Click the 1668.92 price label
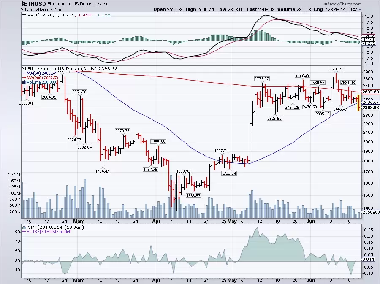Viewport: 380px width, 284px height. [x=183, y=171]
